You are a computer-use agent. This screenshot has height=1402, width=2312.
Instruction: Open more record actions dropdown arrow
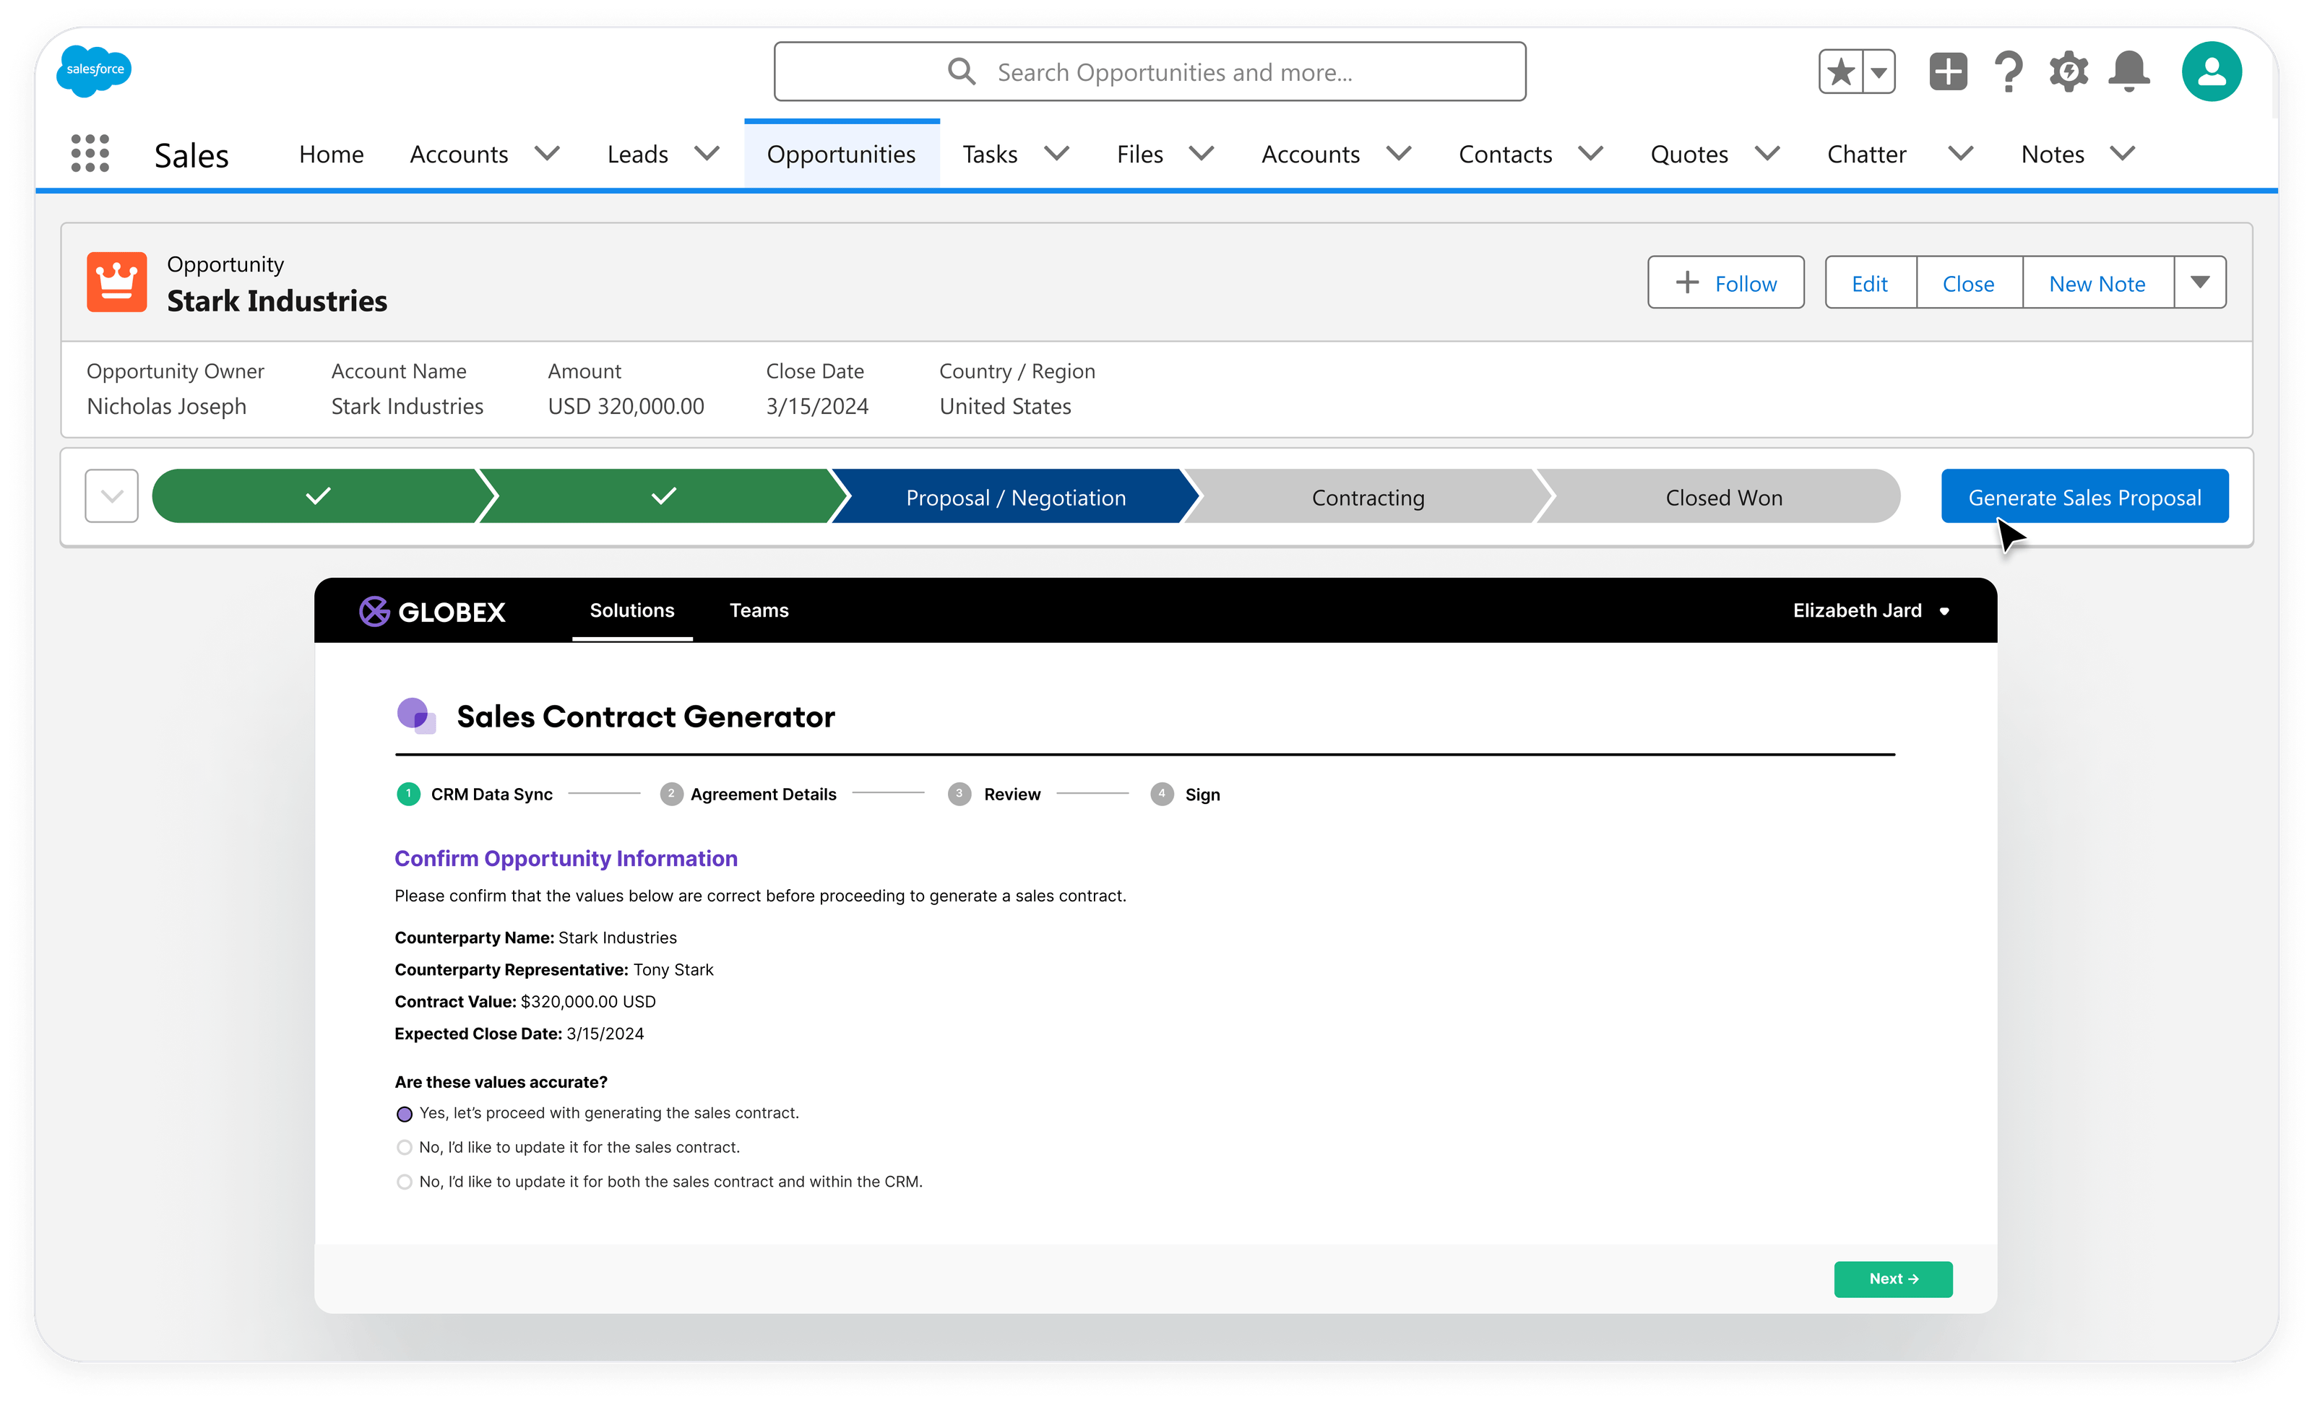[2199, 282]
